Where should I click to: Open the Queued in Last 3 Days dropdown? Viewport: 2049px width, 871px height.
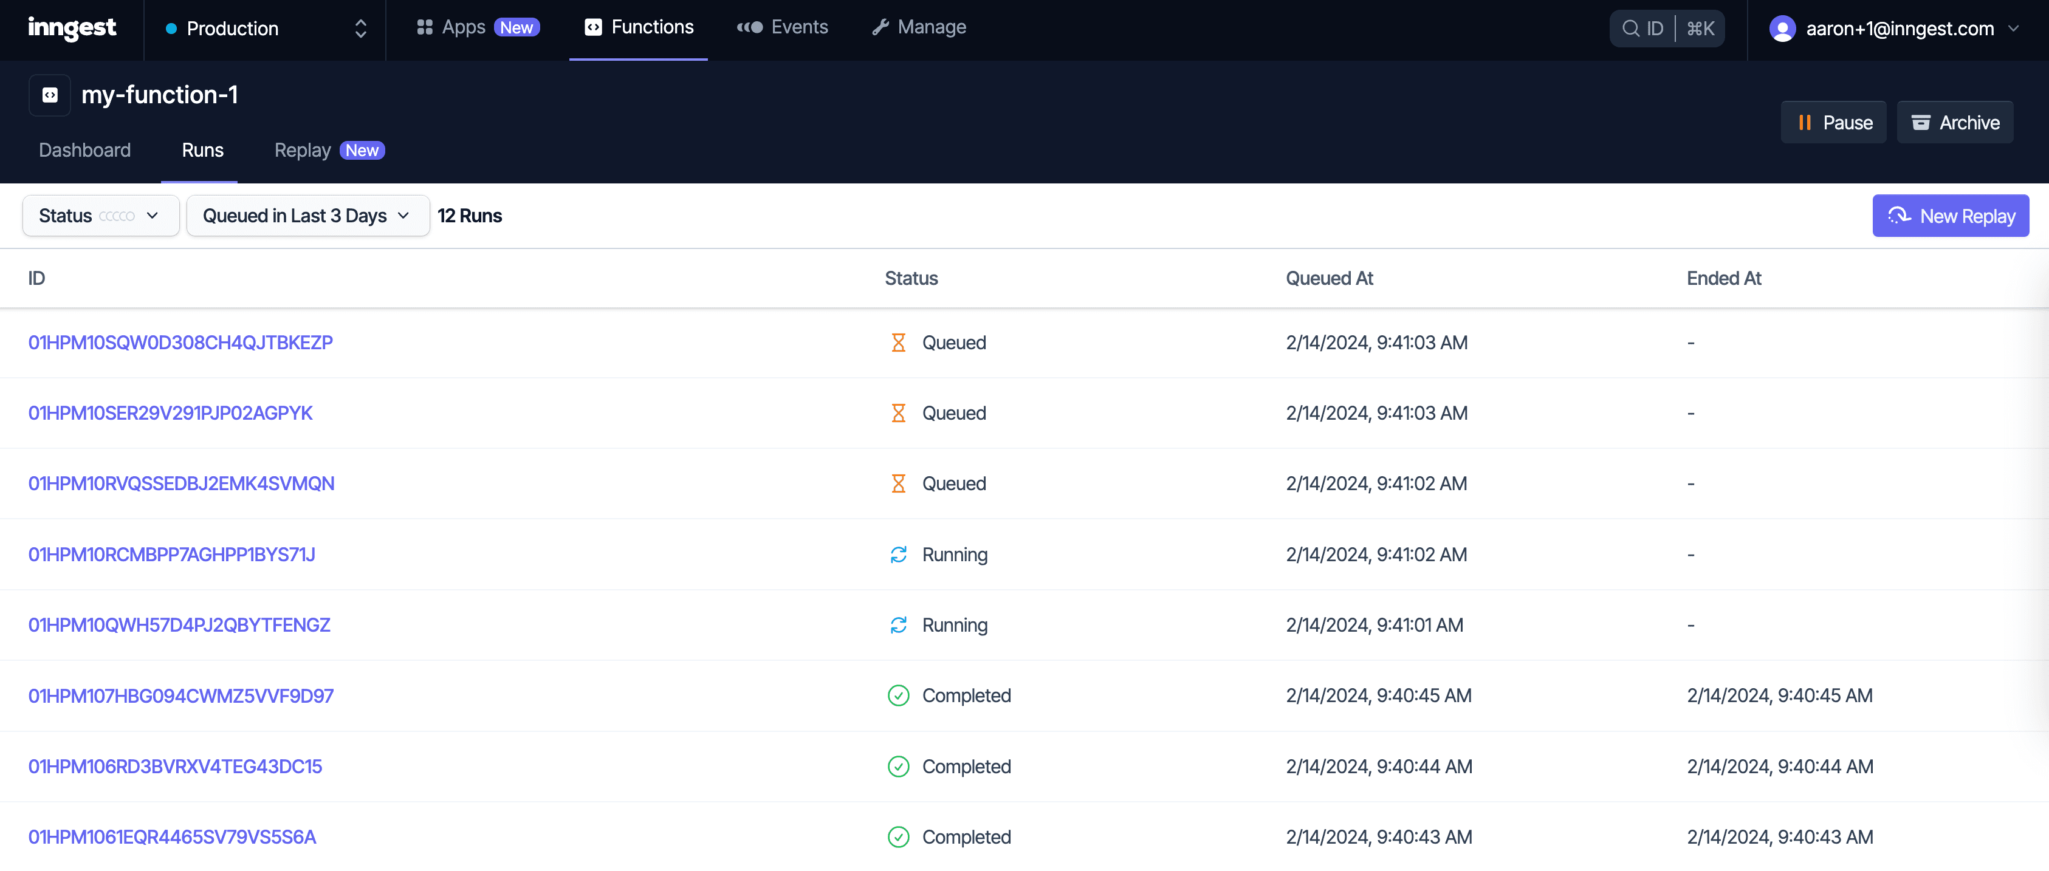pyautogui.click(x=307, y=216)
